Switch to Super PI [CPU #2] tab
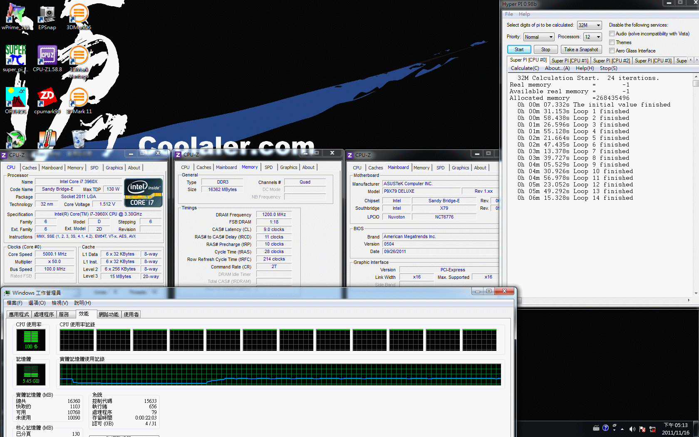699x437 pixels. [x=611, y=61]
